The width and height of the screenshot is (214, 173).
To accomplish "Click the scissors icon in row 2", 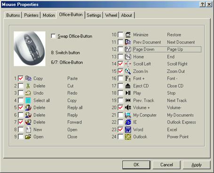I will [x=28, y=86].
